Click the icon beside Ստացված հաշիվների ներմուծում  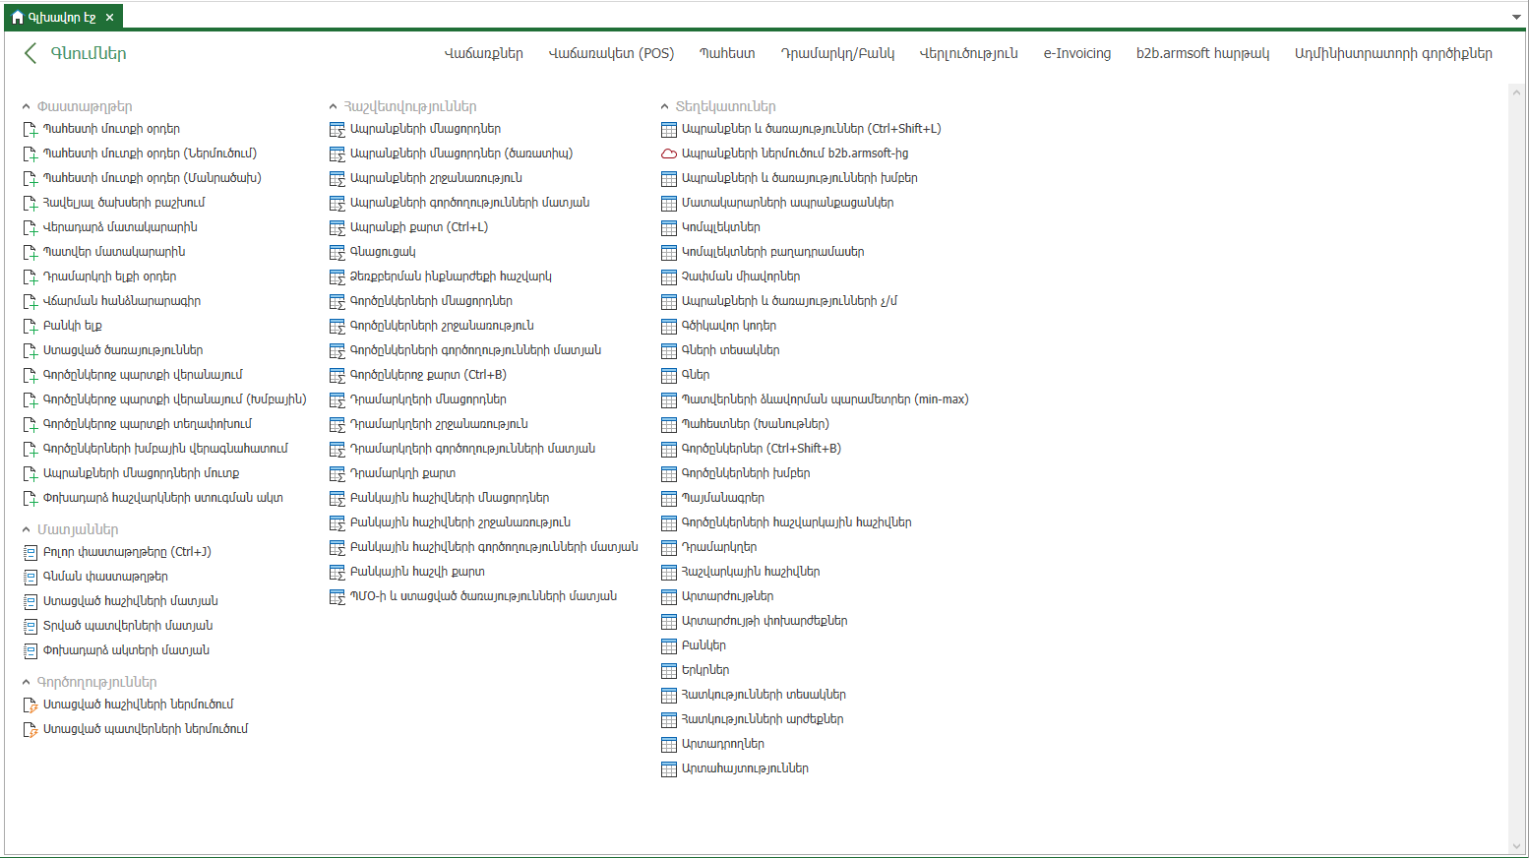tap(31, 705)
